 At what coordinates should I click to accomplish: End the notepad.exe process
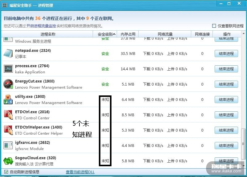click(x=226, y=53)
